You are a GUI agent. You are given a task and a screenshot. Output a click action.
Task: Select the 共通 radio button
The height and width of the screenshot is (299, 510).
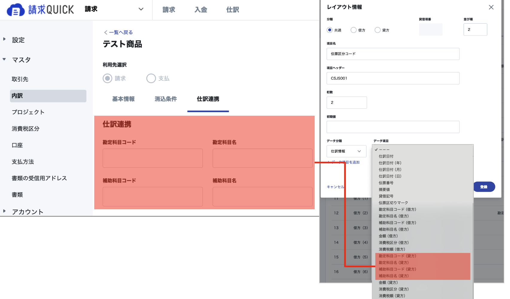pos(330,30)
